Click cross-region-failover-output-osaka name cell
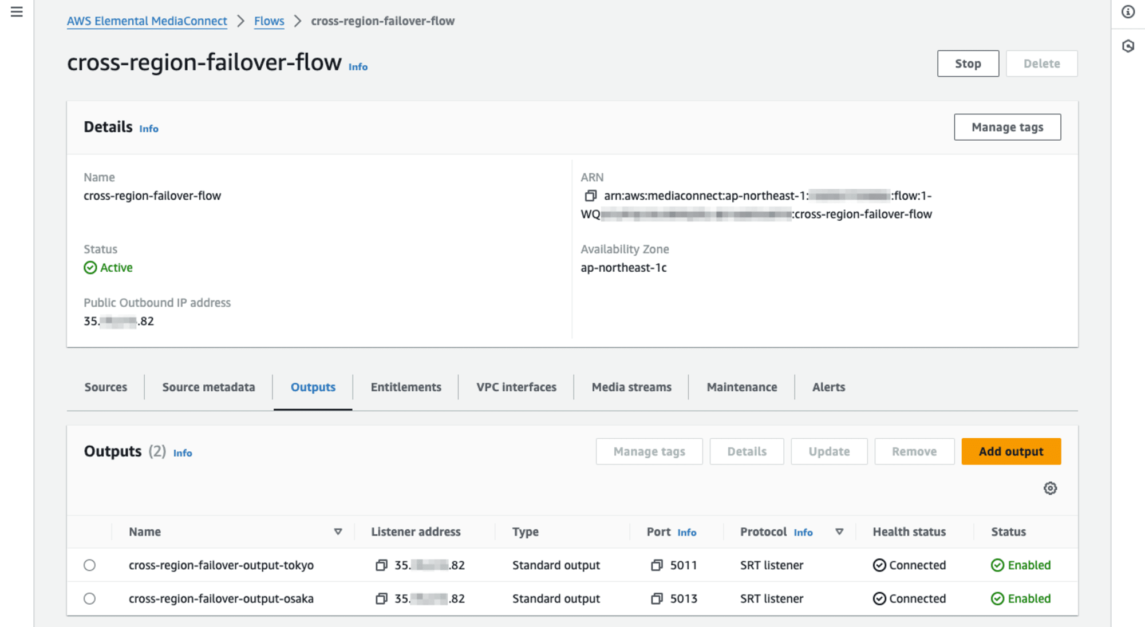Screen dimensions: 1145x627 [x=221, y=598]
